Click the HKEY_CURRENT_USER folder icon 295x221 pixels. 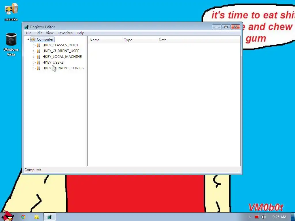pos(38,51)
